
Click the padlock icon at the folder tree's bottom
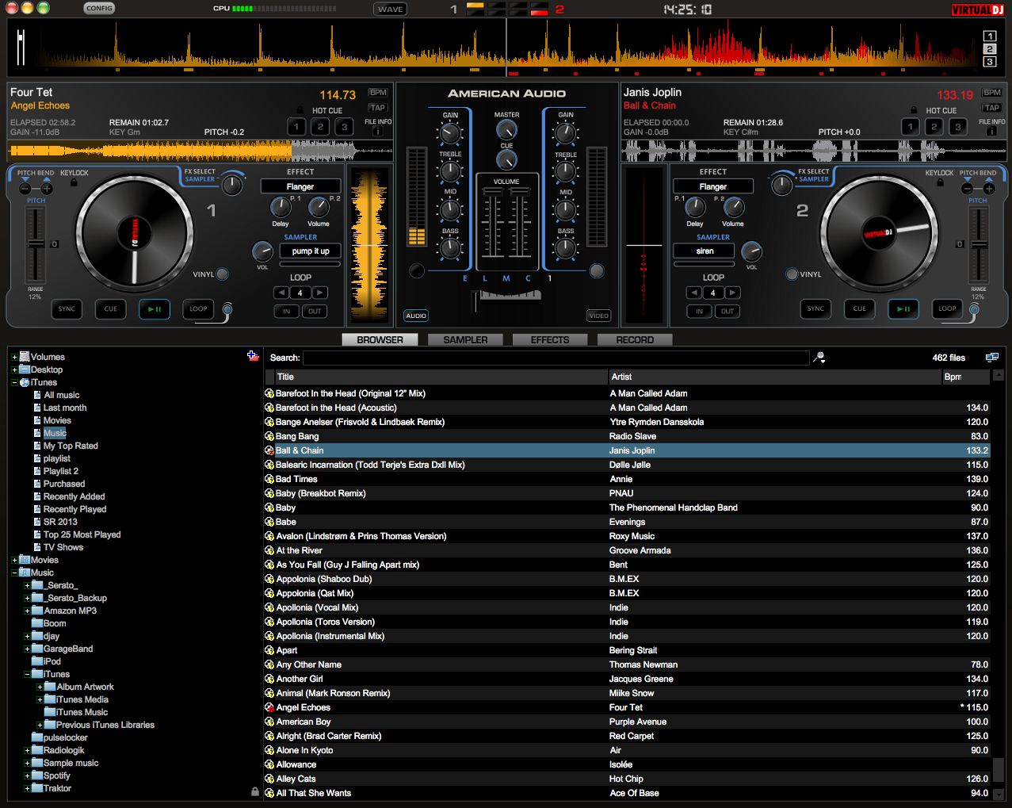tap(254, 791)
